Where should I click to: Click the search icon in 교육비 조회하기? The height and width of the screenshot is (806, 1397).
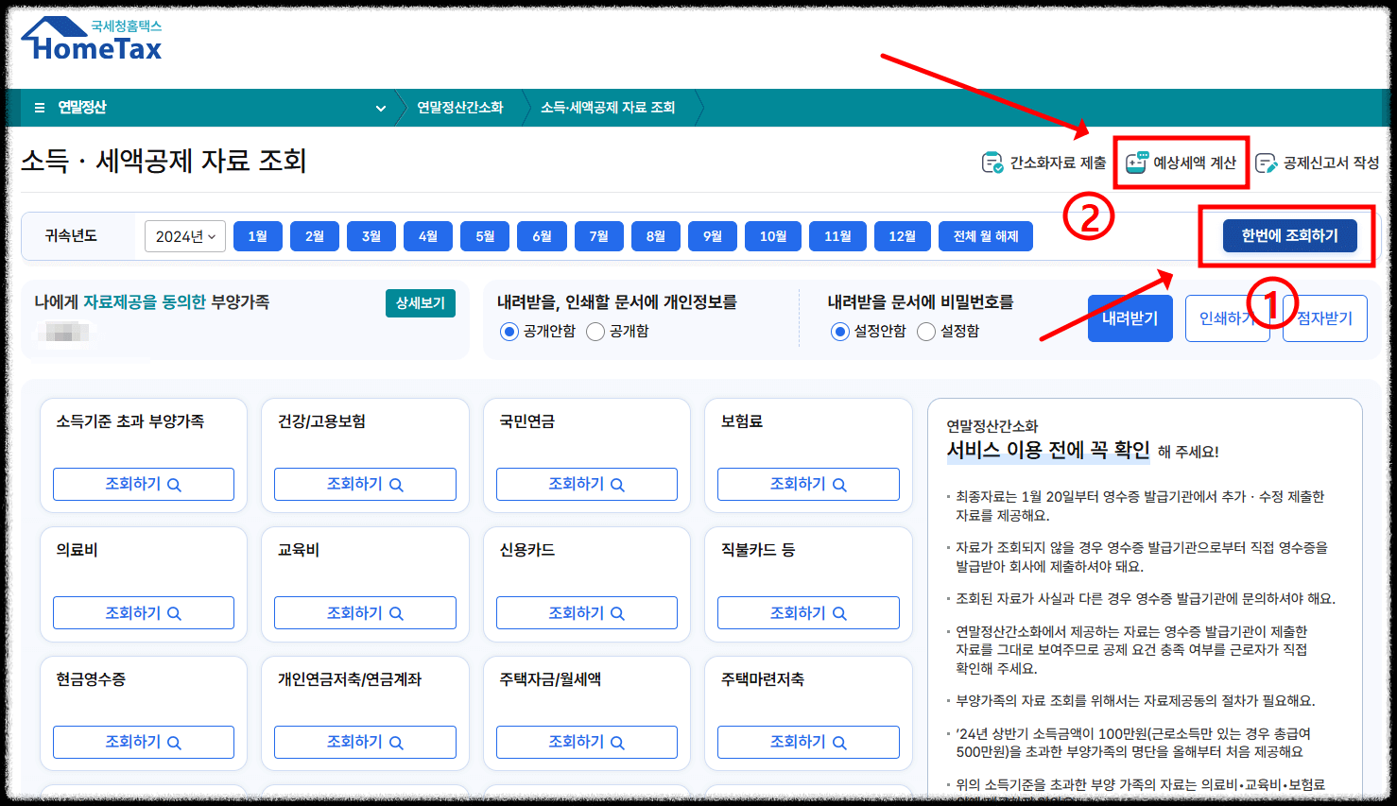click(397, 612)
